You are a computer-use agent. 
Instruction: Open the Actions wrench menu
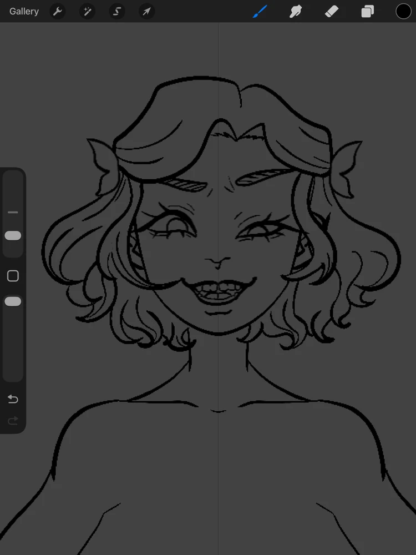pyautogui.click(x=57, y=11)
